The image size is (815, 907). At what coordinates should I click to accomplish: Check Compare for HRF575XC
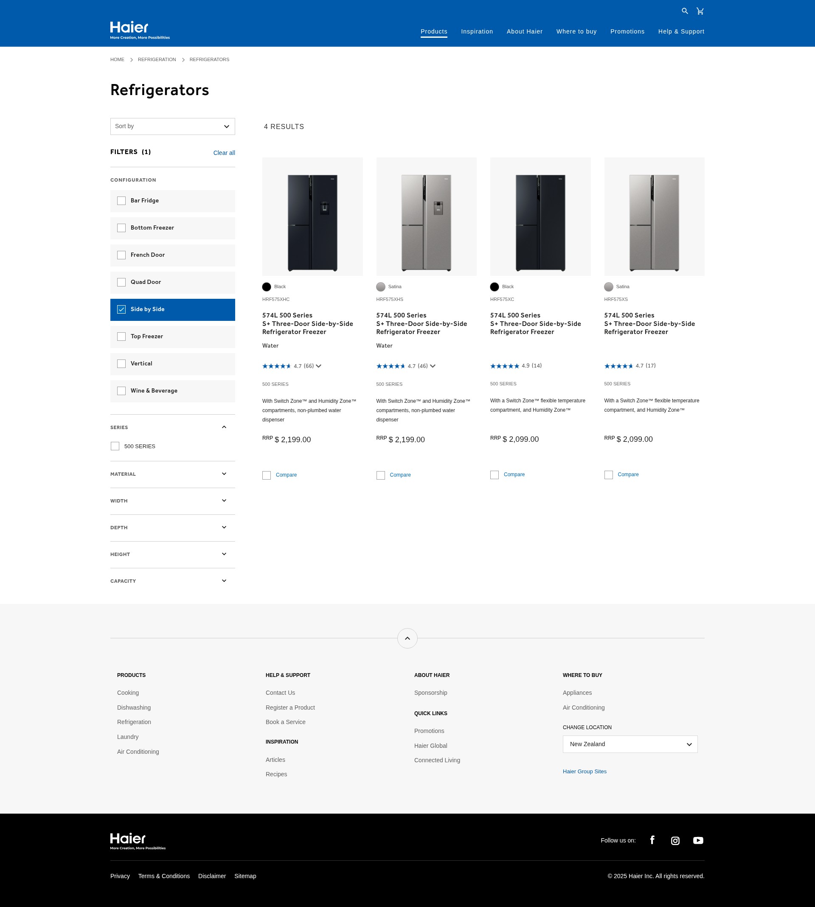[x=495, y=475]
